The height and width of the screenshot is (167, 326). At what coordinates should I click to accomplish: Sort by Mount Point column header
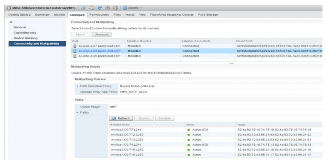point(279,41)
